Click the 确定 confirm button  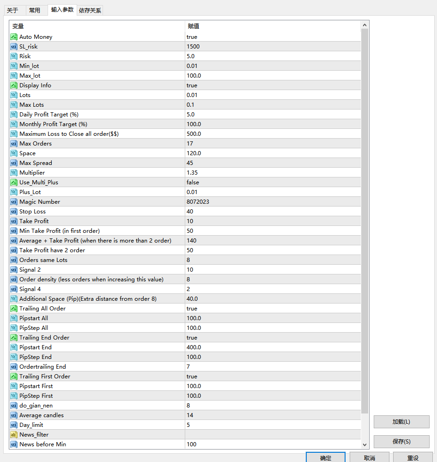point(325,457)
